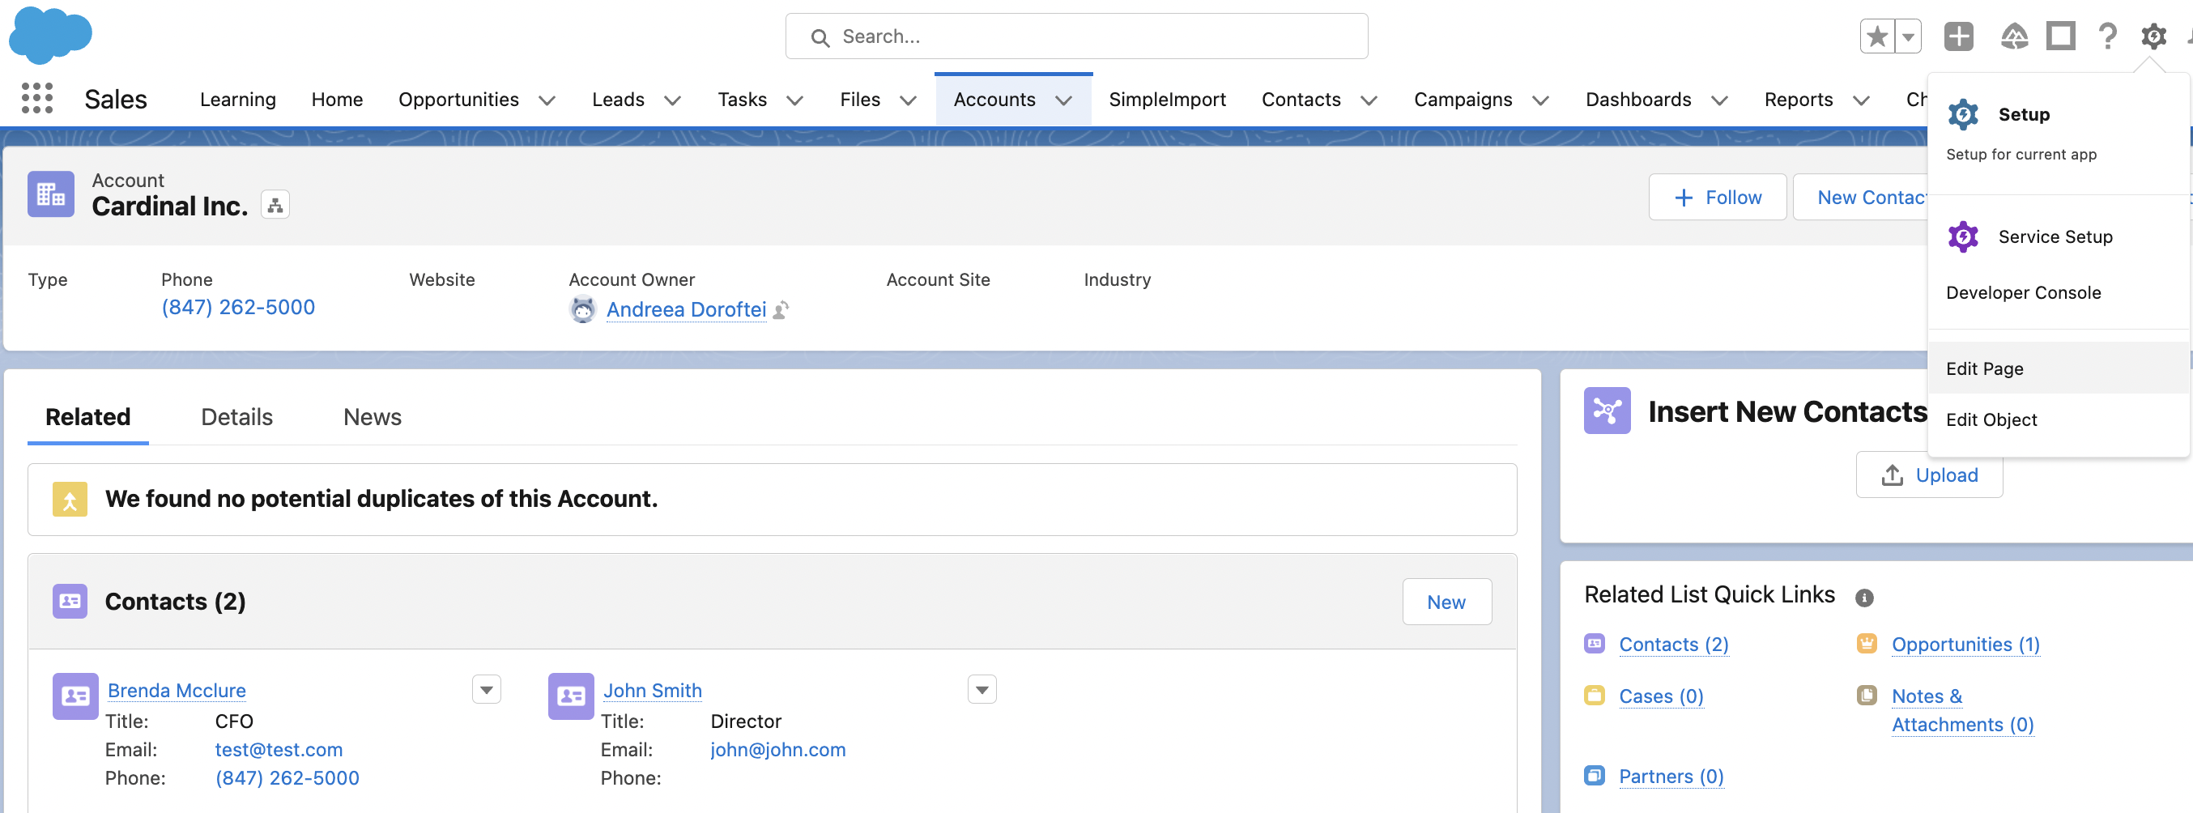This screenshot has width=2193, height=813.
Task: Expand the Contacts nav dropdown chevron
Action: coord(1369,100)
